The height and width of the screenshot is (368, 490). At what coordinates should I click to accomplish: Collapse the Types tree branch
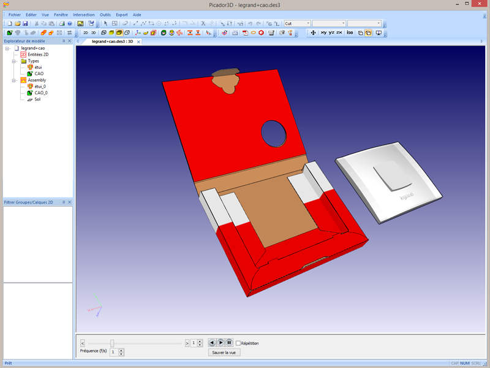click(x=13, y=62)
